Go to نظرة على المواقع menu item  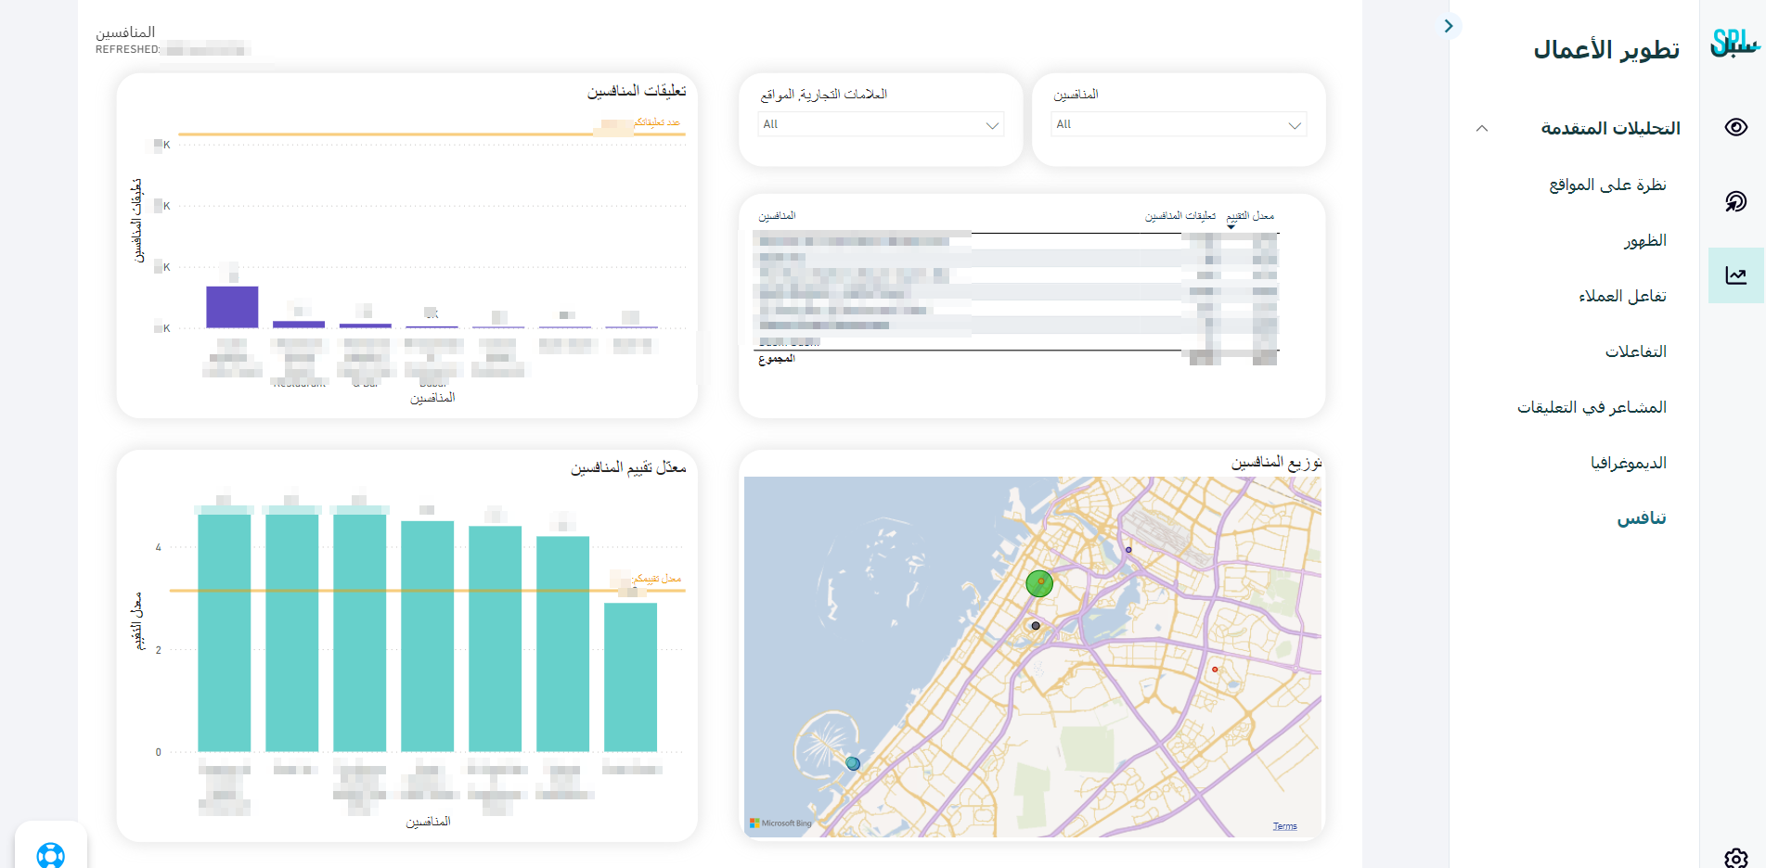coord(1607,185)
